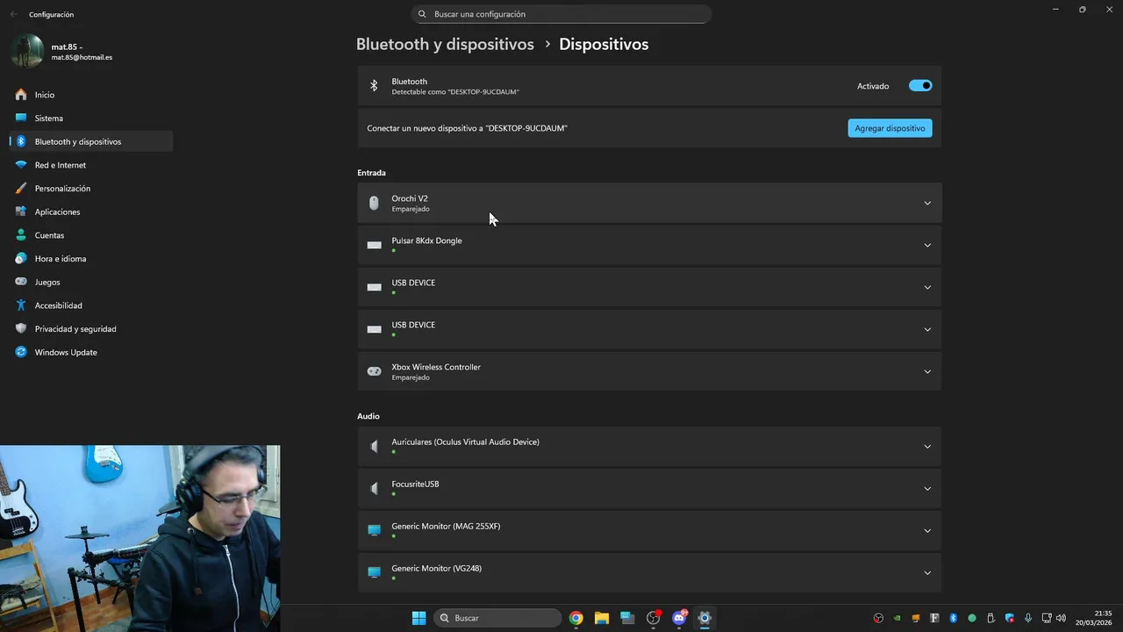Open the Windows Start menu
The height and width of the screenshot is (632, 1123).
[x=418, y=618]
